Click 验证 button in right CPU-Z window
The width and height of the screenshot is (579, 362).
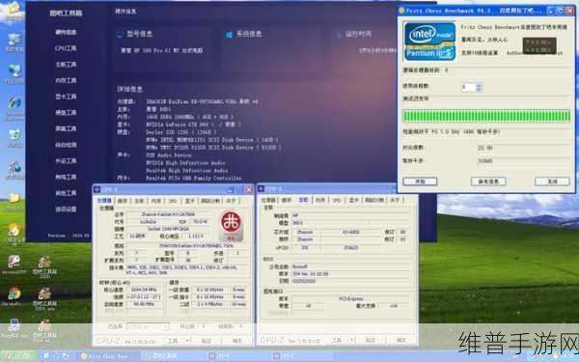click(371, 340)
